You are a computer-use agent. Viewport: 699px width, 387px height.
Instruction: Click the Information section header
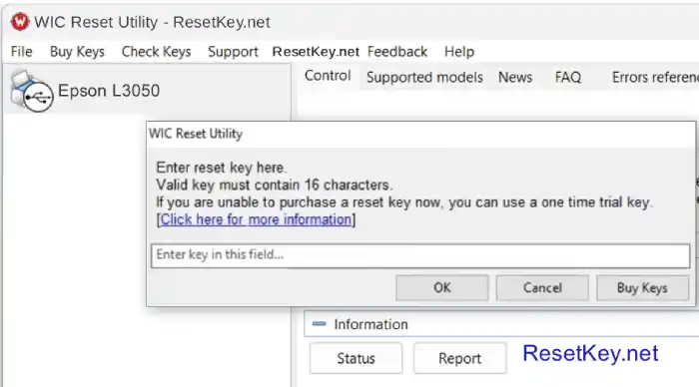[501, 324]
